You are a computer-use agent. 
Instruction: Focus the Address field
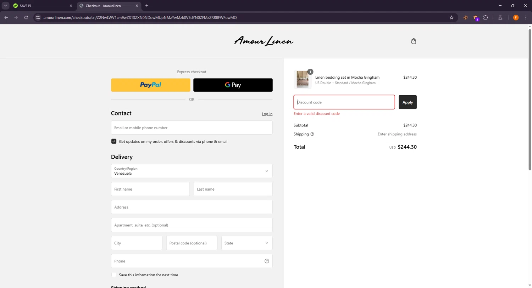(x=192, y=207)
